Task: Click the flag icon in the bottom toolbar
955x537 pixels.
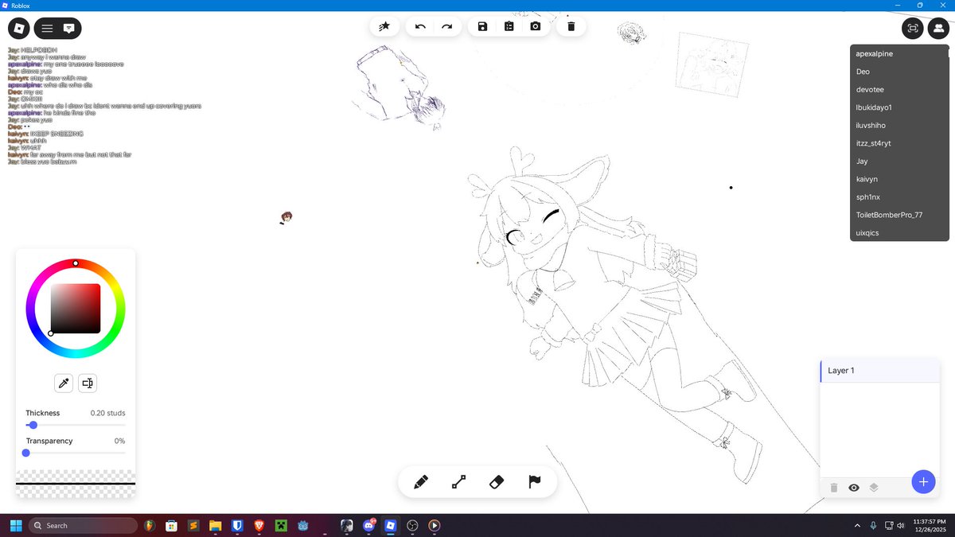Action: [535, 482]
